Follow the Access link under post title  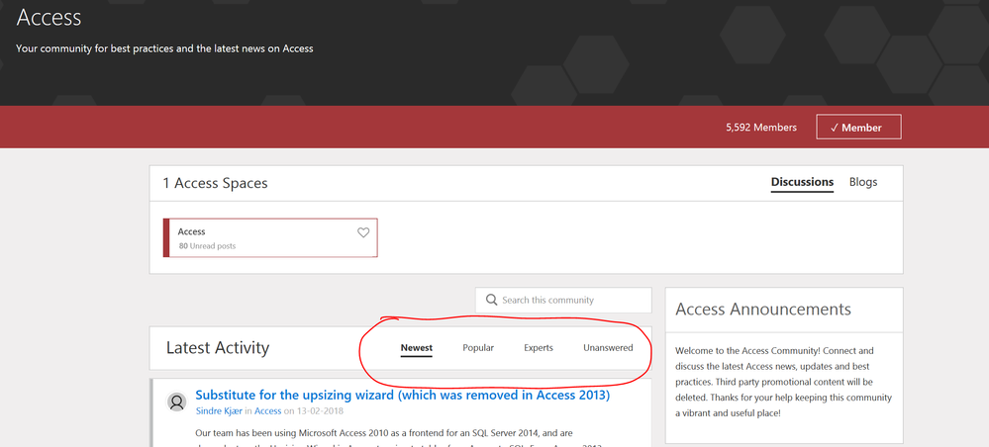(x=267, y=411)
